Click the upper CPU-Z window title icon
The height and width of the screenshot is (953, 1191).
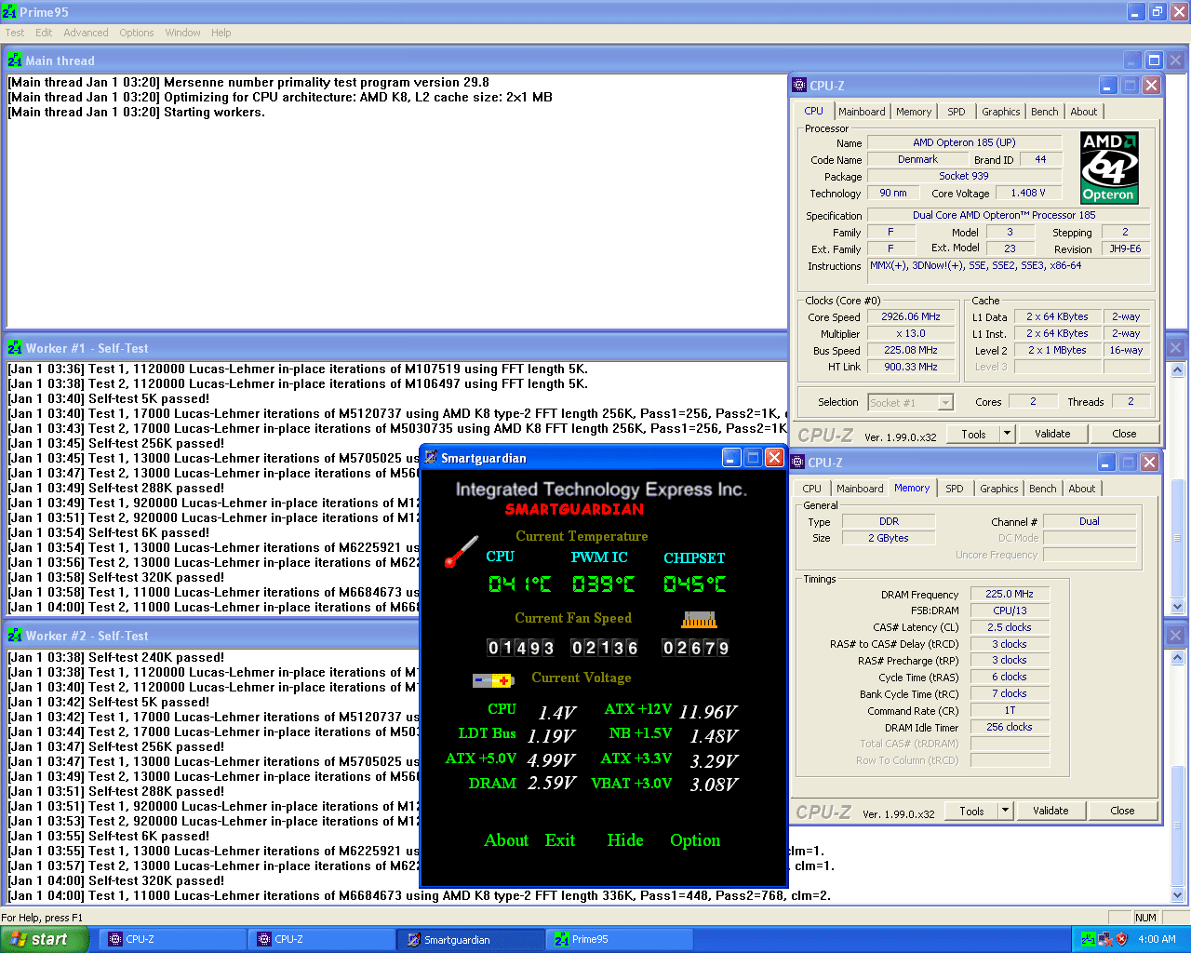click(799, 86)
